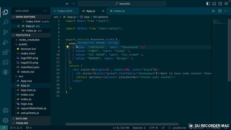Toggle the bottom panel

[214, 4]
